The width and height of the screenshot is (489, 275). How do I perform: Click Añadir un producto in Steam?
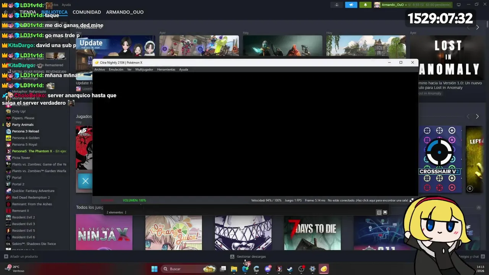[x=21, y=257]
